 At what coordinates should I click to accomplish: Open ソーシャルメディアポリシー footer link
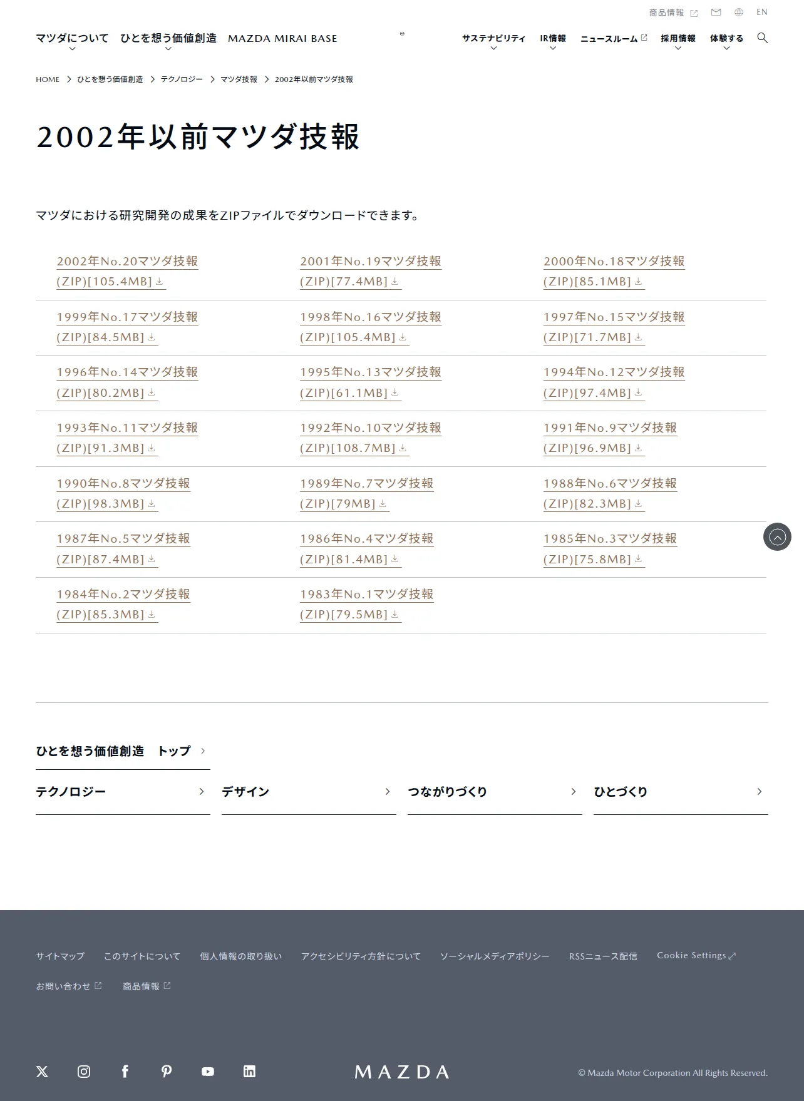[x=495, y=956]
